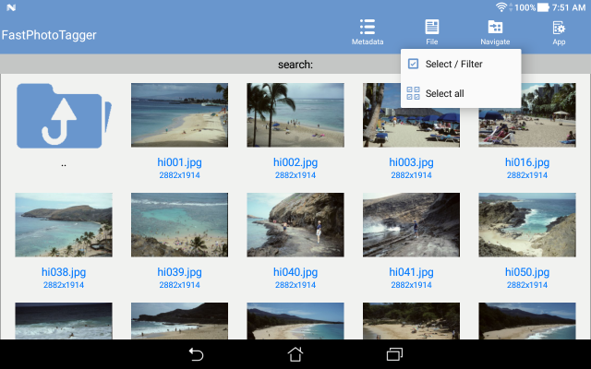Open the Navigate folder menu

[x=495, y=32]
